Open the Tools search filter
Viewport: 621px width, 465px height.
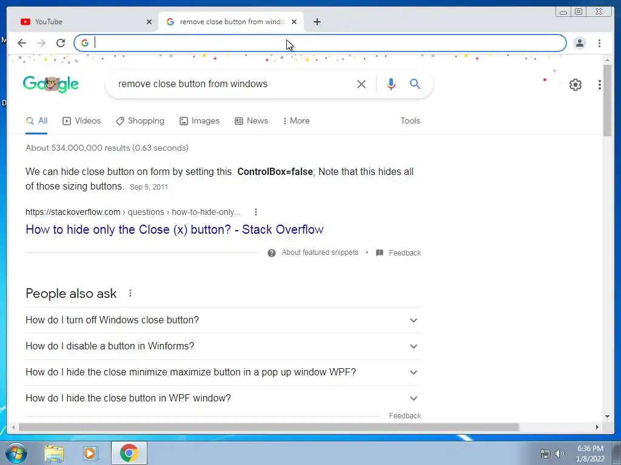(x=410, y=121)
